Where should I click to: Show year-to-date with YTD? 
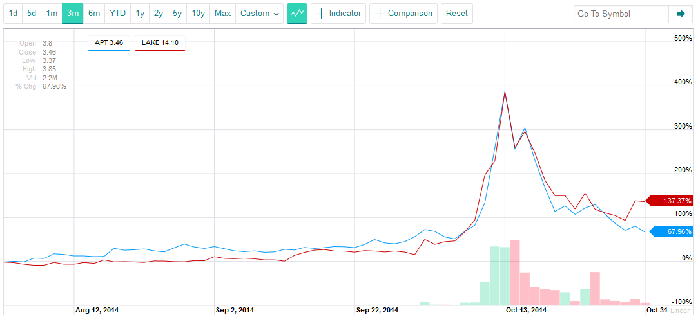pos(117,14)
